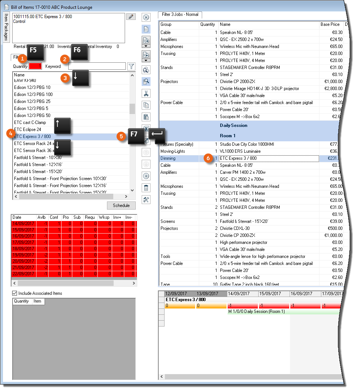This screenshot has height=390, width=356.
Task: Click the scissors cut icon
Action: click(x=146, y=93)
